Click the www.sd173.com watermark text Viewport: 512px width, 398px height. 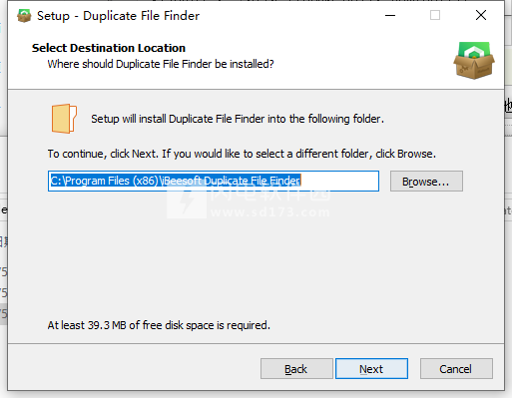click(x=270, y=212)
